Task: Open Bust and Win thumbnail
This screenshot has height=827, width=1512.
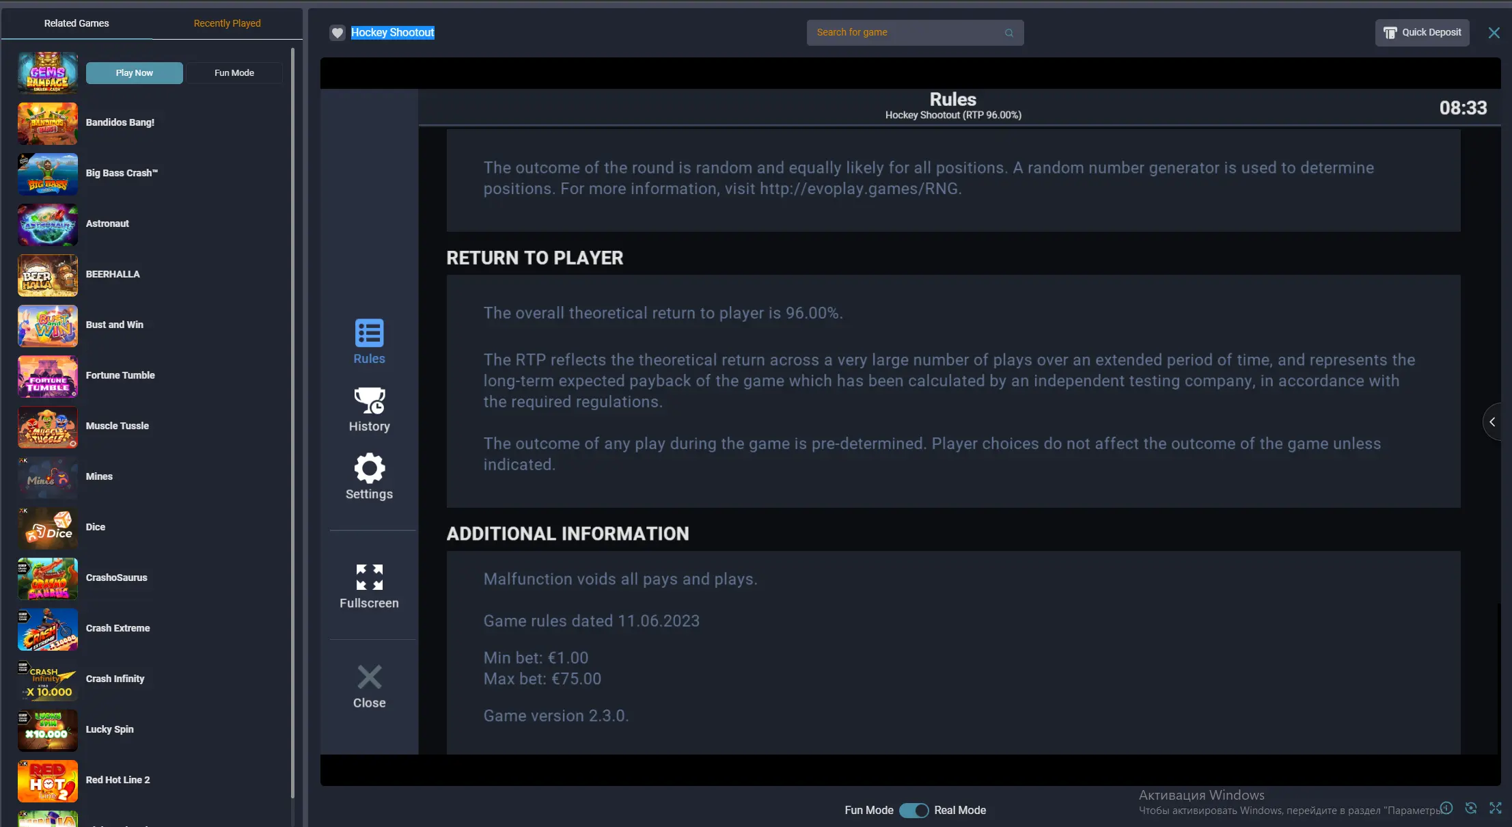Action: (48, 325)
